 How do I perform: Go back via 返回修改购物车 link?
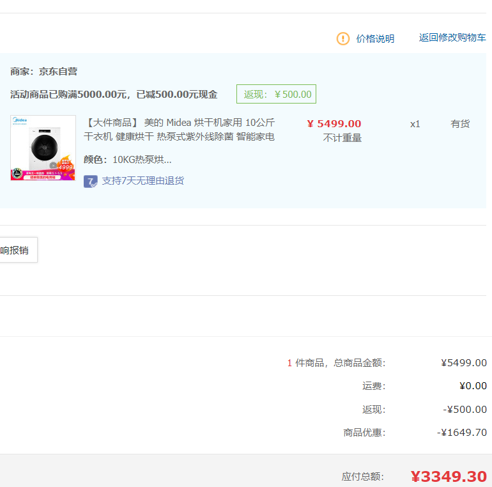pos(452,38)
